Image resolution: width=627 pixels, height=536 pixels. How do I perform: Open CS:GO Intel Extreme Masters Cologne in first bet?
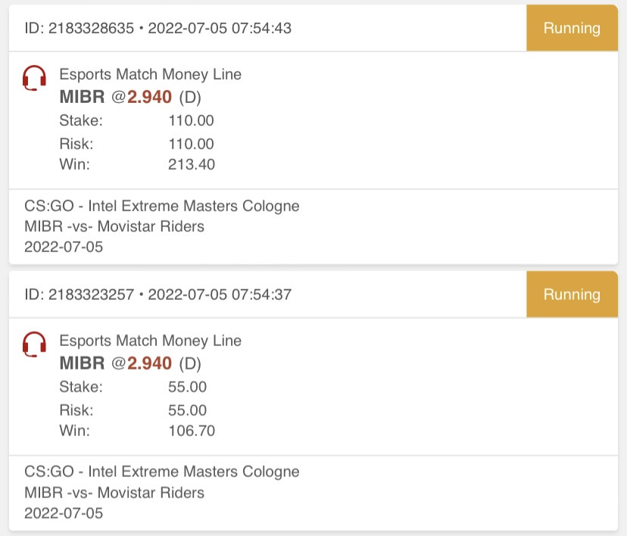coord(162,206)
